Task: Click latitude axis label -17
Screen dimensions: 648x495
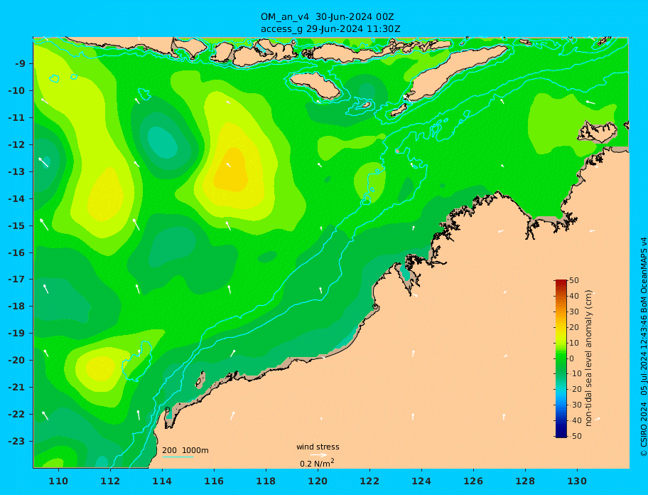Action: coord(17,280)
